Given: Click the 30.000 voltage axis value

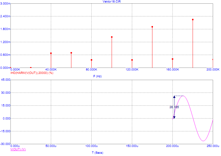Looking at the screenshot, I should (x=6, y=93).
